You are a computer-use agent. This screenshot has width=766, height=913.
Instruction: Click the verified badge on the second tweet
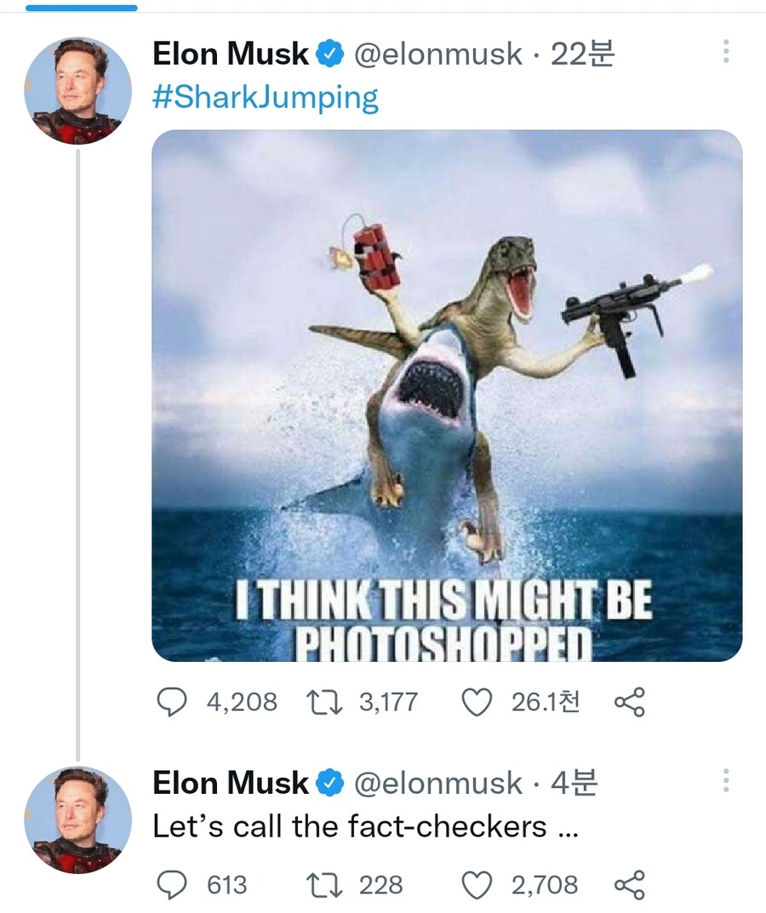[330, 783]
